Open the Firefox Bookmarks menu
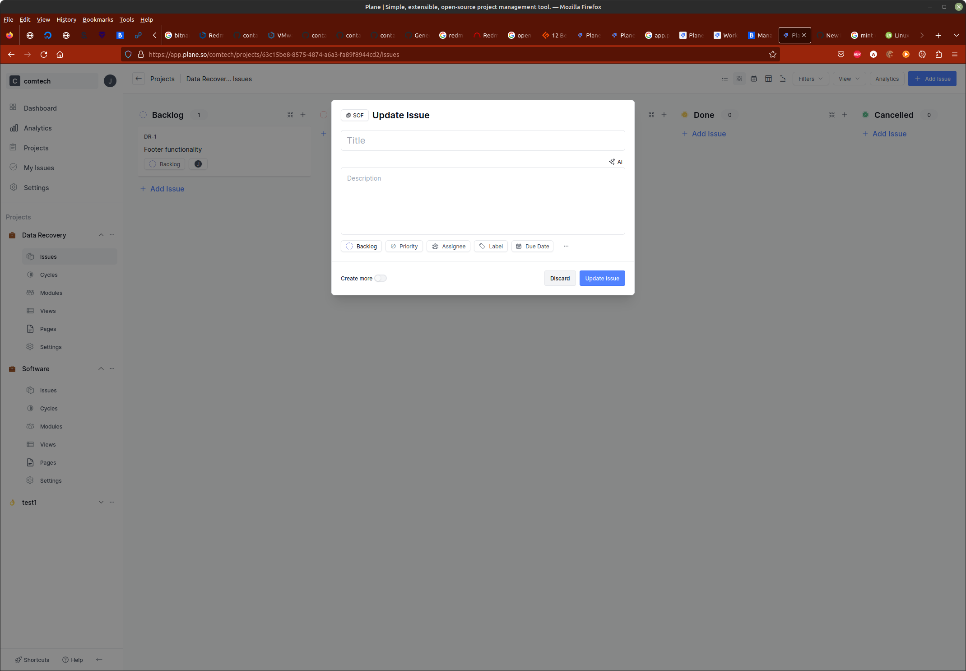This screenshot has height=671, width=966. click(98, 19)
